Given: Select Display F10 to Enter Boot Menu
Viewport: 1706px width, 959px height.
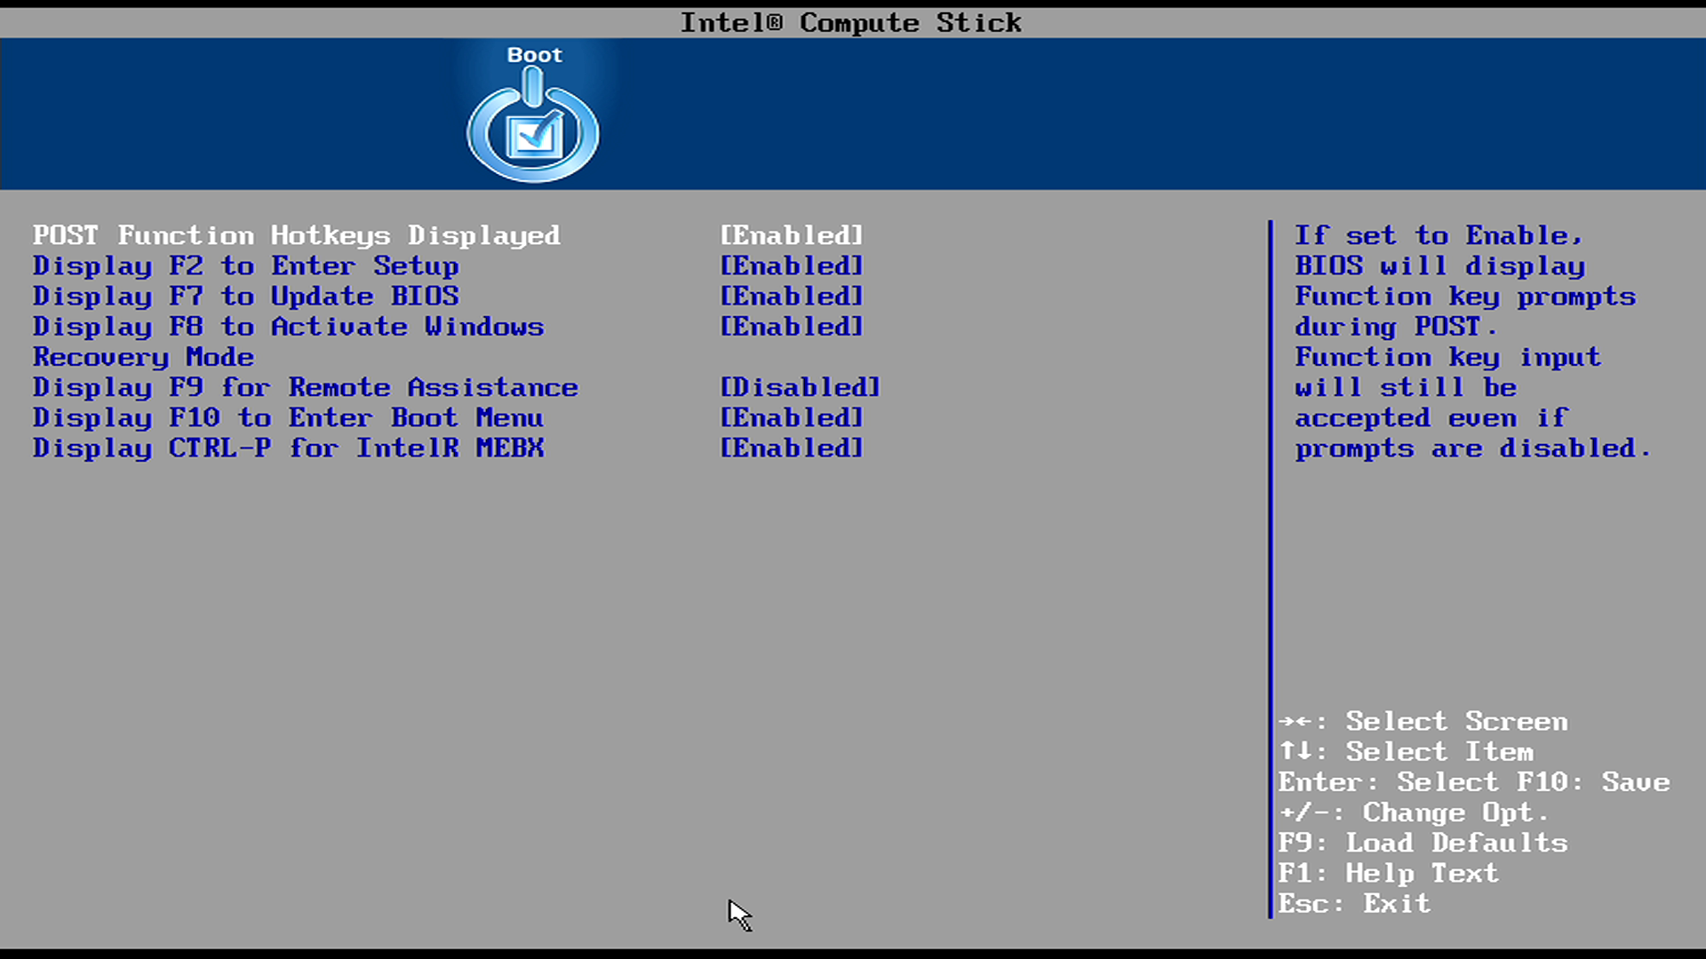Looking at the screenshot, I should click(x=288, y=418).
